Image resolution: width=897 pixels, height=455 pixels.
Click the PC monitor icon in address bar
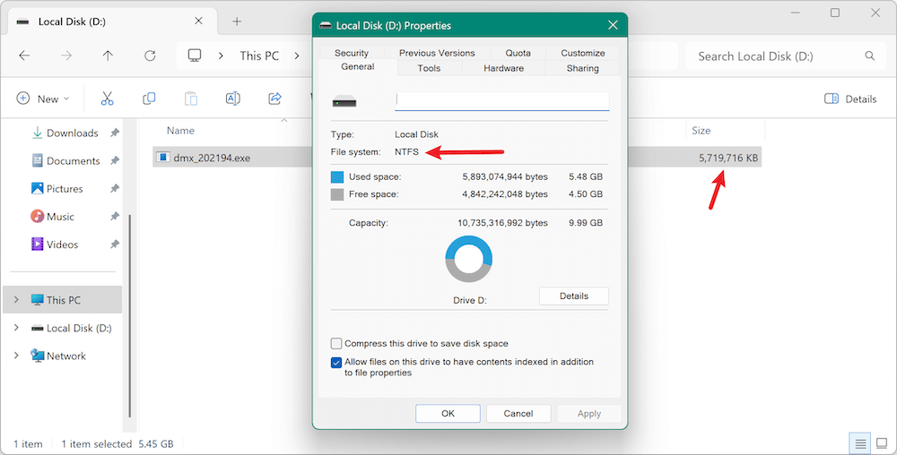click(x=195, y=56)
